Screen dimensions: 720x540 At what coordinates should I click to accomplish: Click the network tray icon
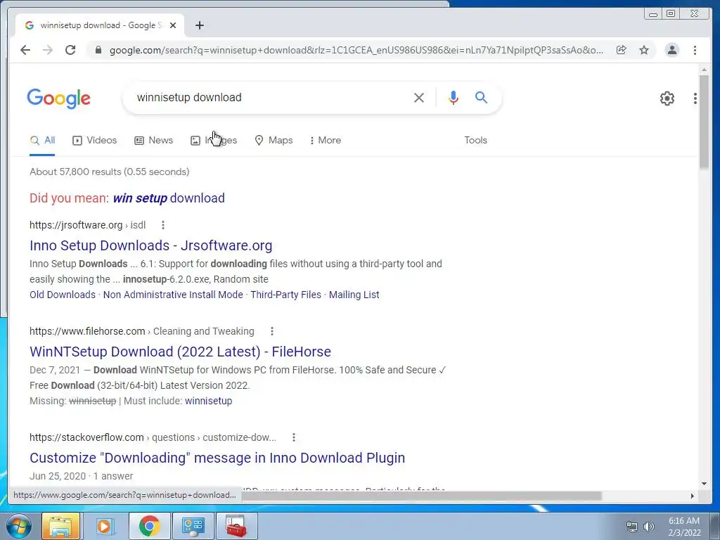point(632,527)
